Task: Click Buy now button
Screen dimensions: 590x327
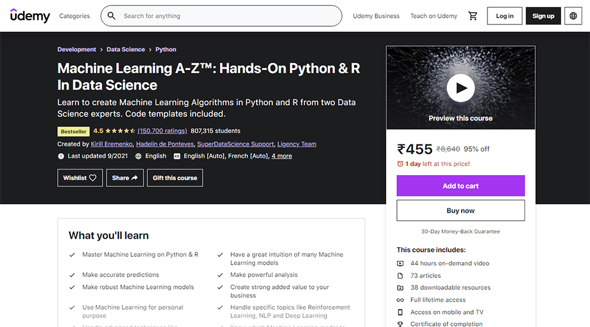Action: point(461,211)
